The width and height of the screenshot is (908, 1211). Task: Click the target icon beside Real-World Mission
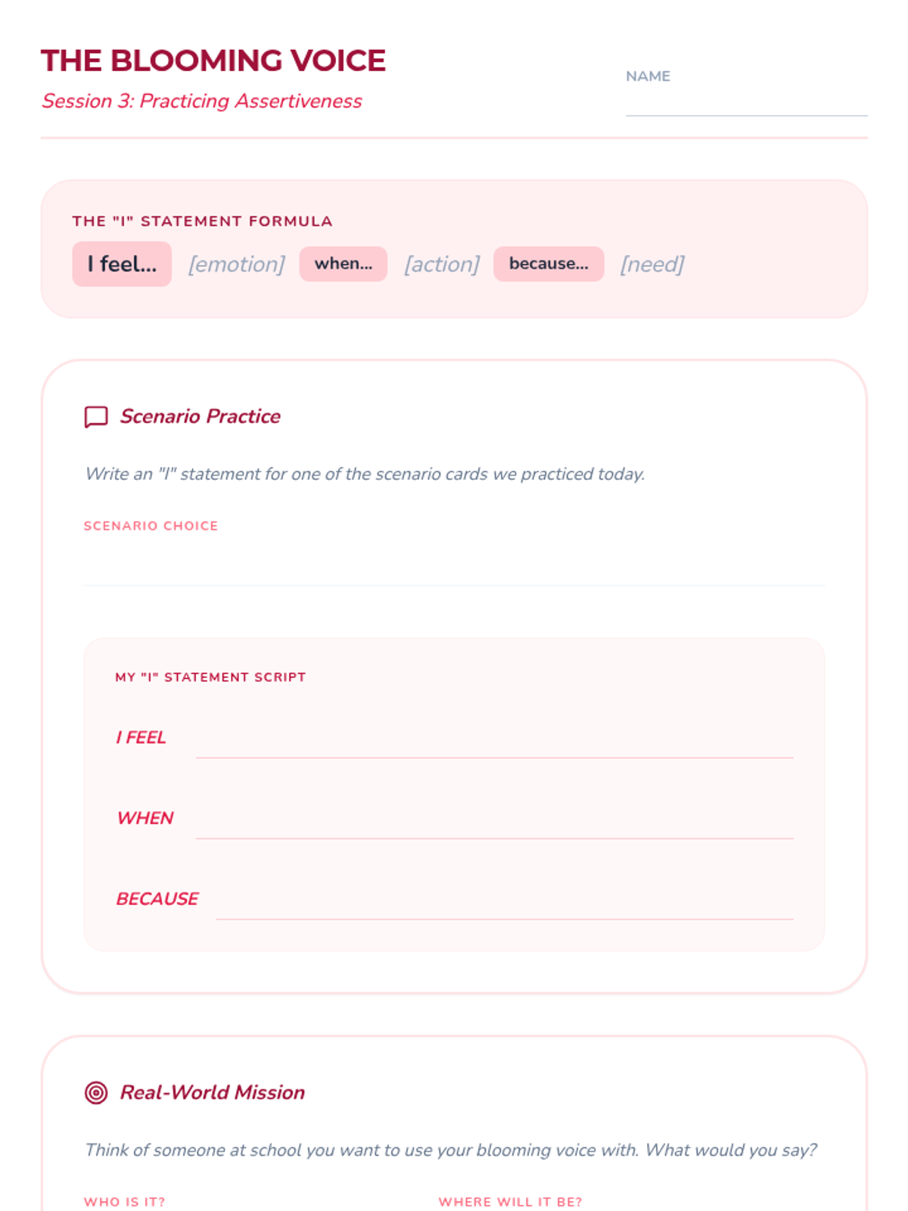tap(96, 1092)
